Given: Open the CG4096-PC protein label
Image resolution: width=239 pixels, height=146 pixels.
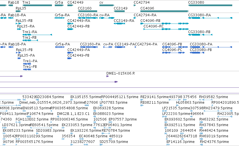Looking at the screenshot, I should pyautogui.click(x=172, y=50).
